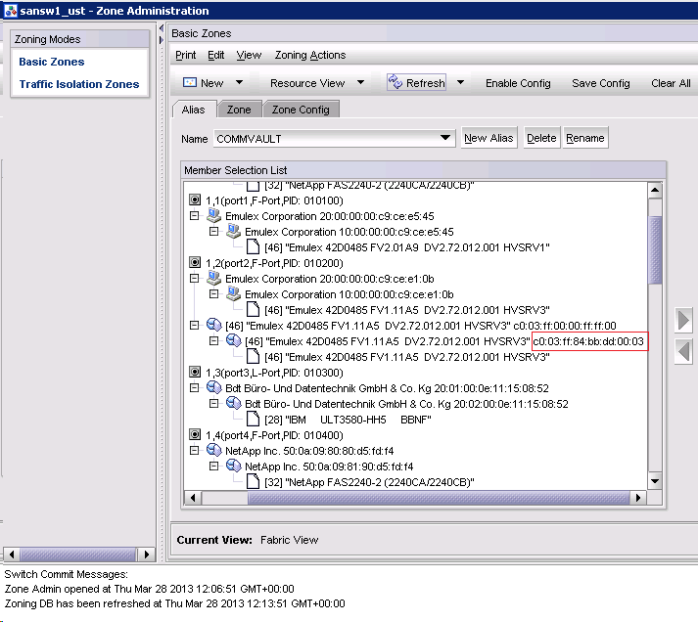Click the Delete alias button
The width and height of the screenshot is (698, 622).
541,138
